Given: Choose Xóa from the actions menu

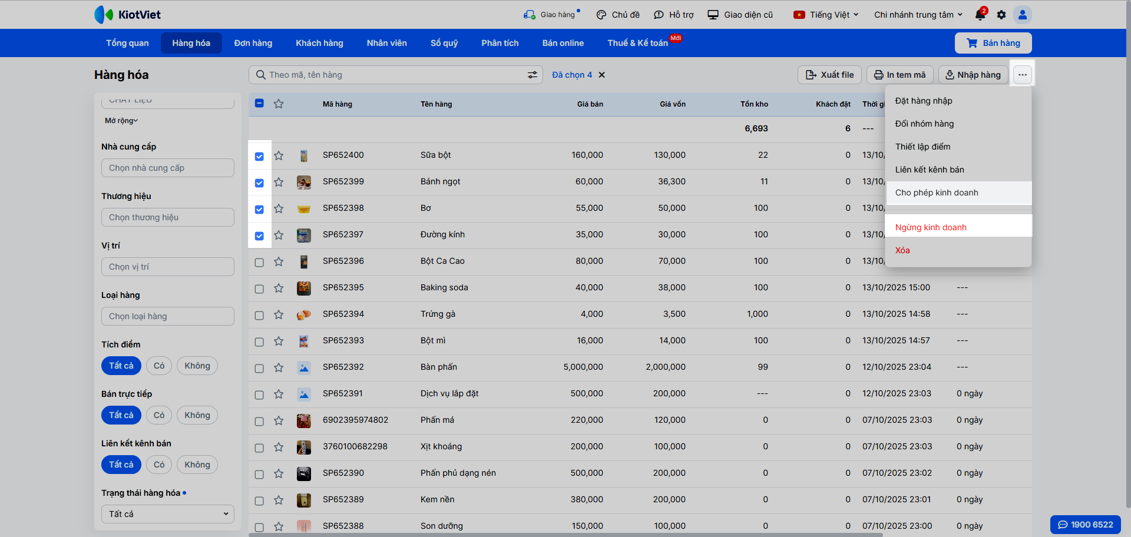Looking at the screenshot, I should click(x=958, y=250).
